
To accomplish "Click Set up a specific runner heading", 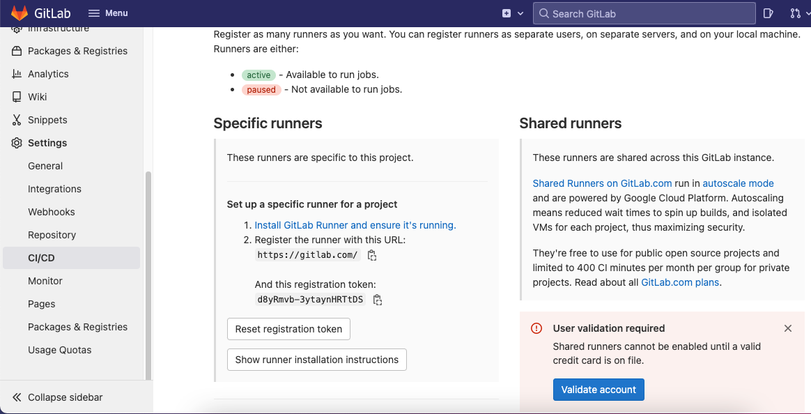I will tap(312, 204).
